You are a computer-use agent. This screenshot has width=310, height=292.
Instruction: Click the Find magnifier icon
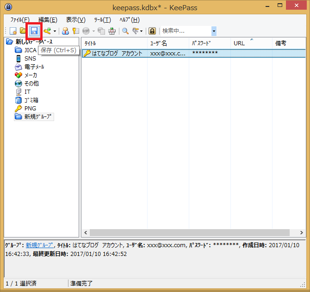pyautogui.click(x=125, y=31)
